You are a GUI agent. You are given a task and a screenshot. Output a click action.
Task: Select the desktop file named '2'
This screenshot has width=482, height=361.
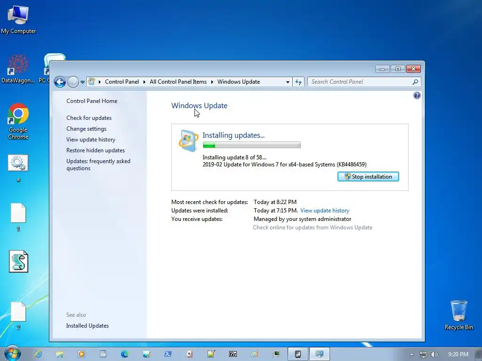tap(18, 316)
